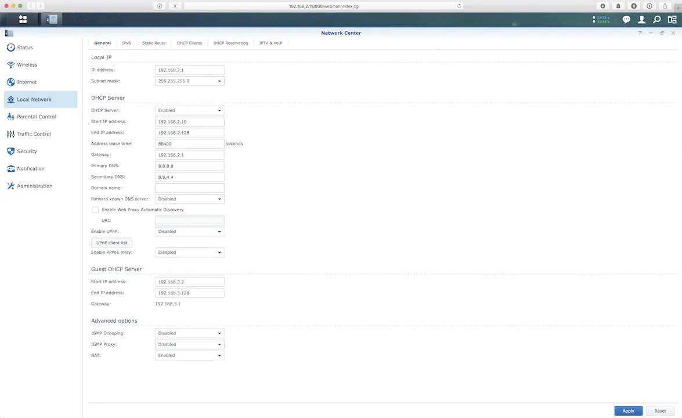Screen dimensions: 682x418
Task: Click the Web Proxy URL field
Action: [190, 221]
